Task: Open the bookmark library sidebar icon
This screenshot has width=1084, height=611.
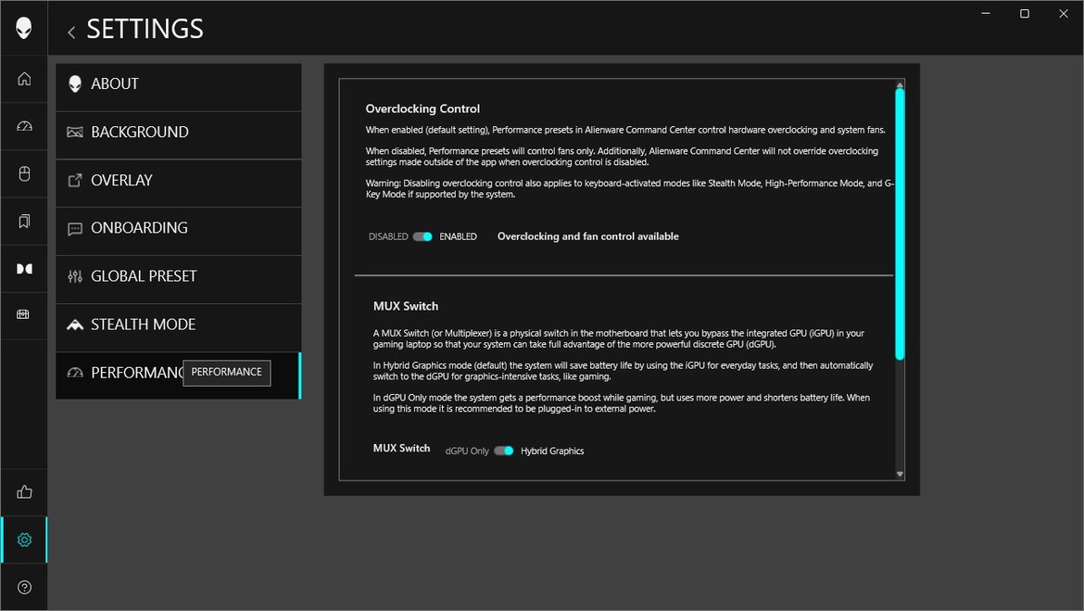Action: 24,221
